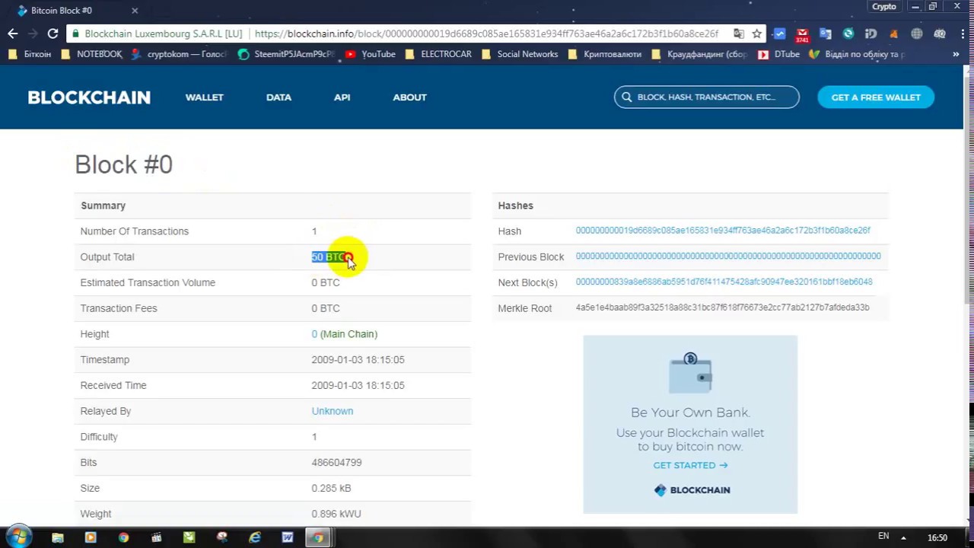Open Windows Media Player from taskbar
The image size is (974, 548).
tap(91, 537)
